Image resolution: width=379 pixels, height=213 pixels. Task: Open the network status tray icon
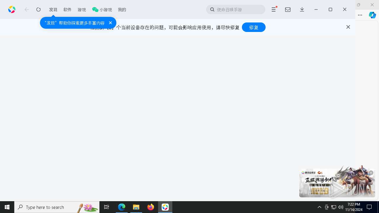pyautogui.click(x=334, y=207)
